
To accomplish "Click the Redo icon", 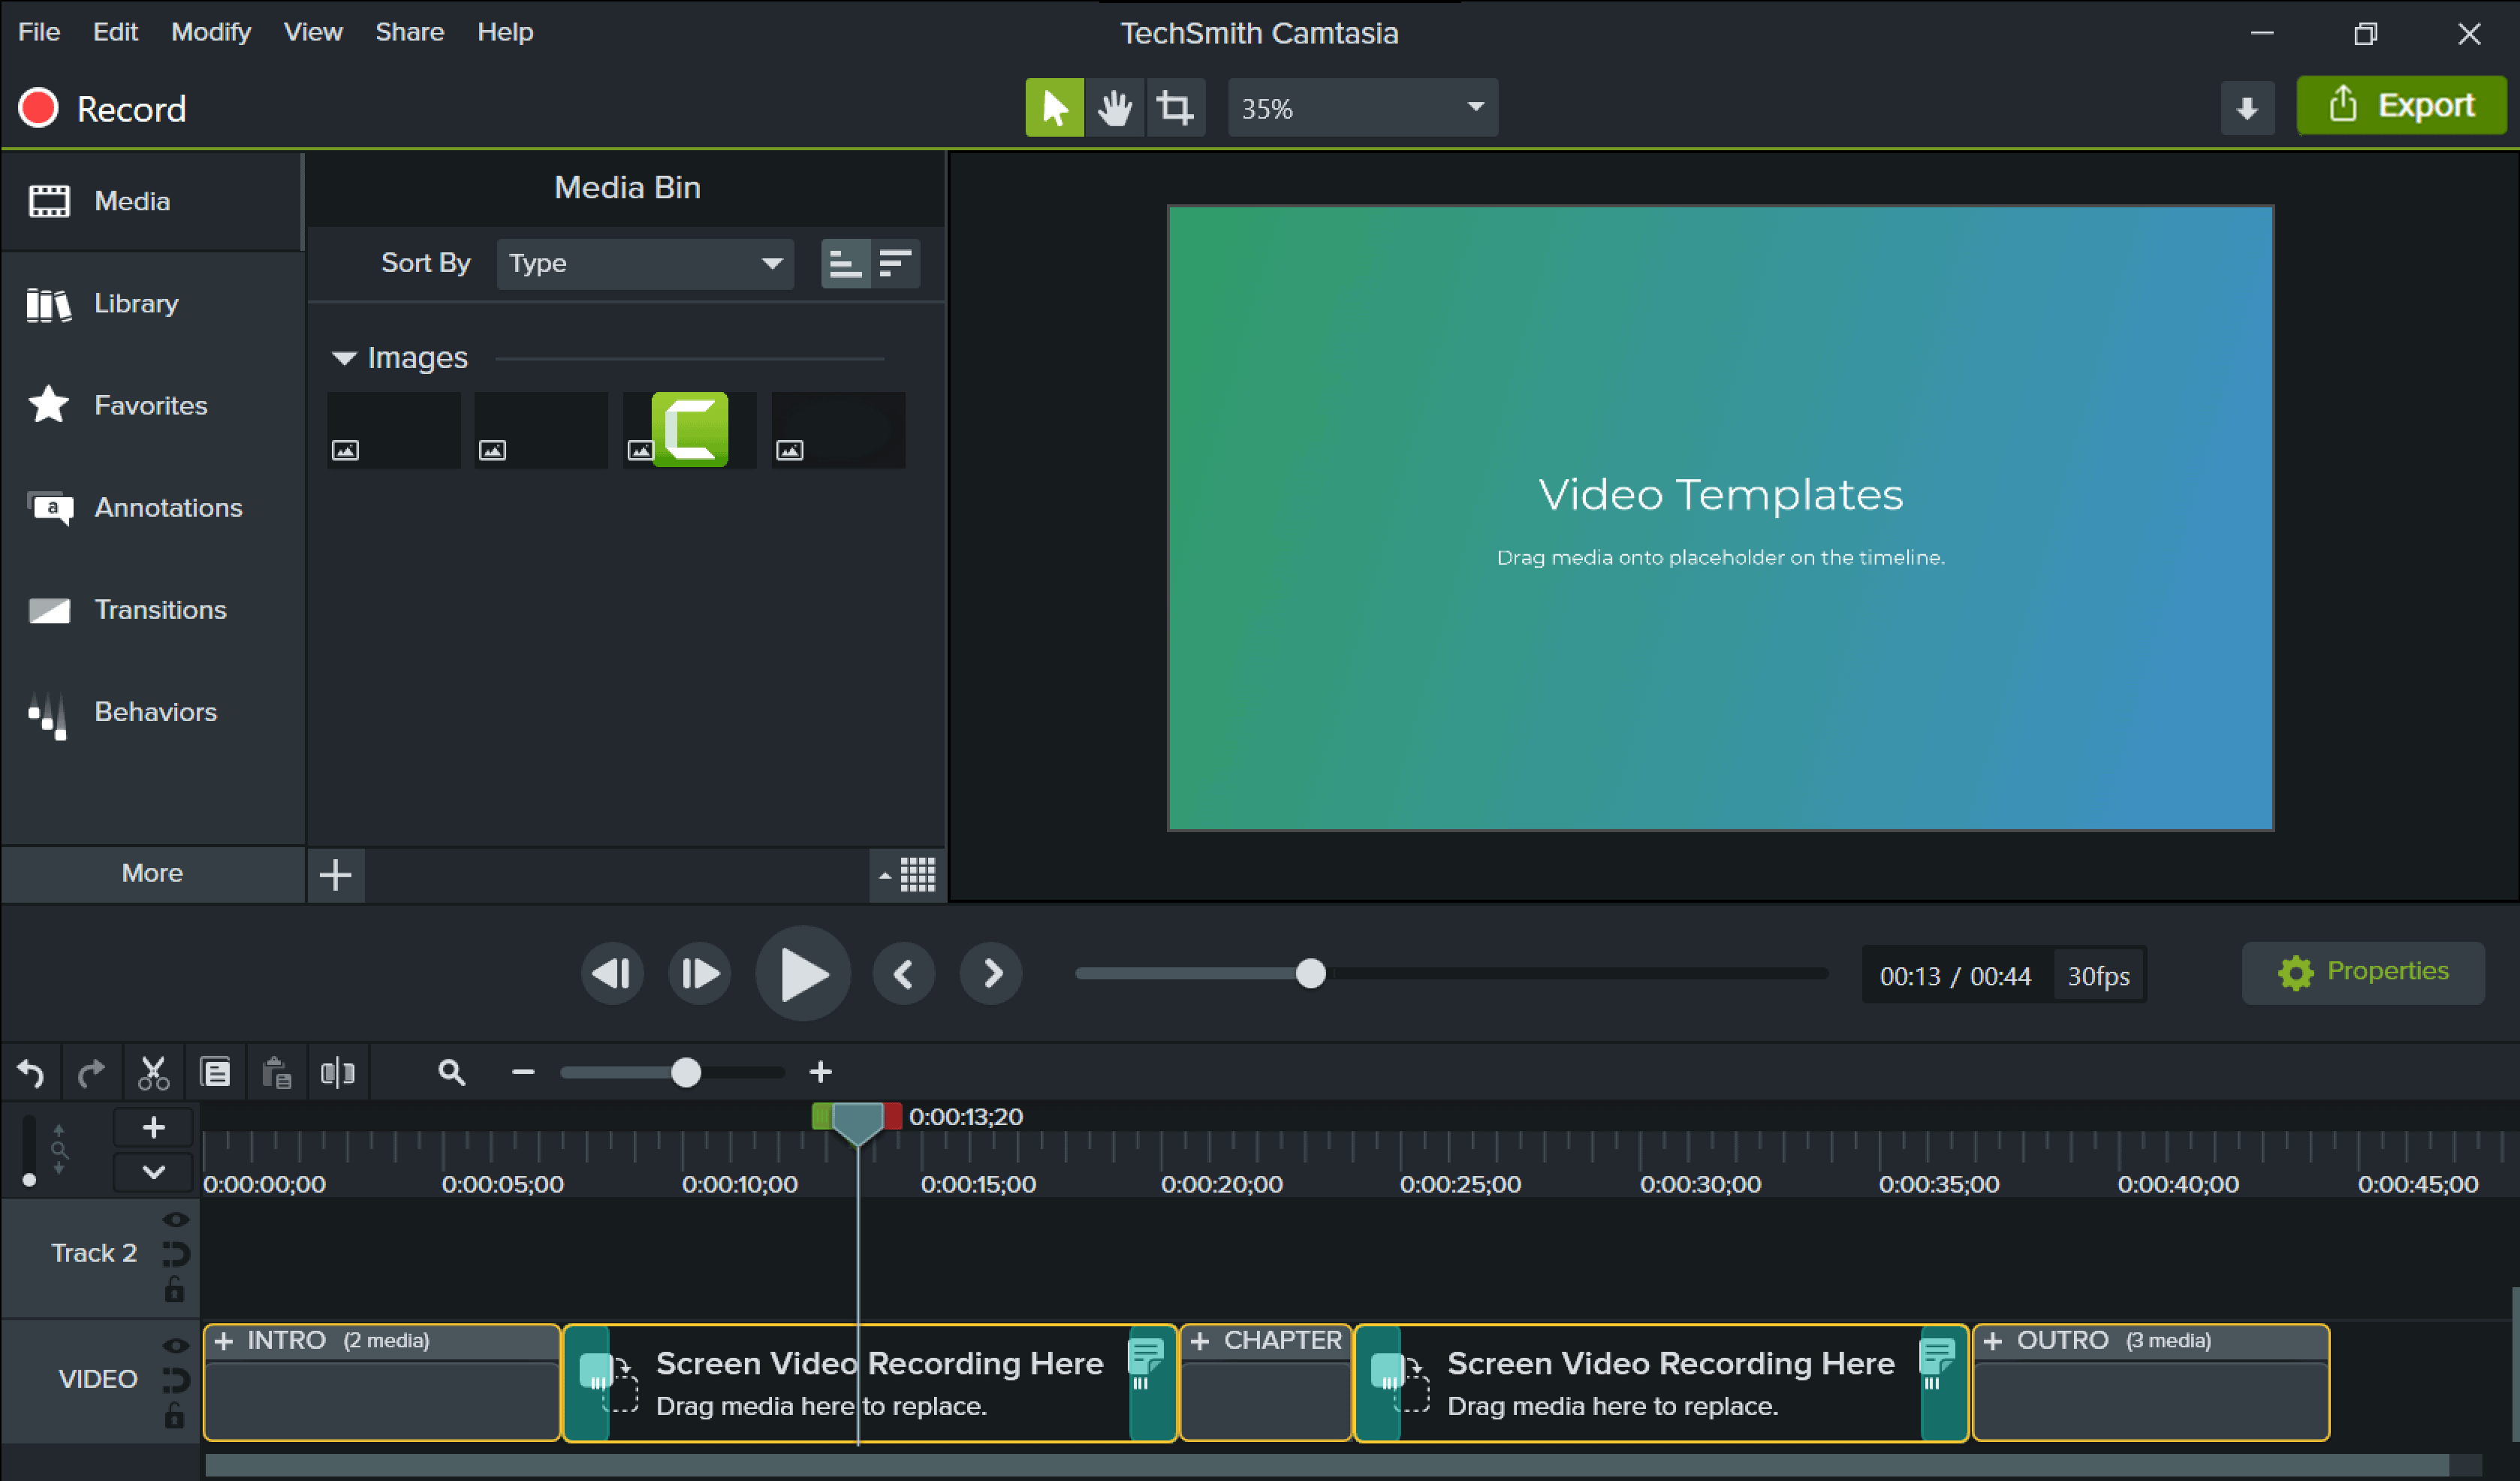I will tap(91, 1073).
